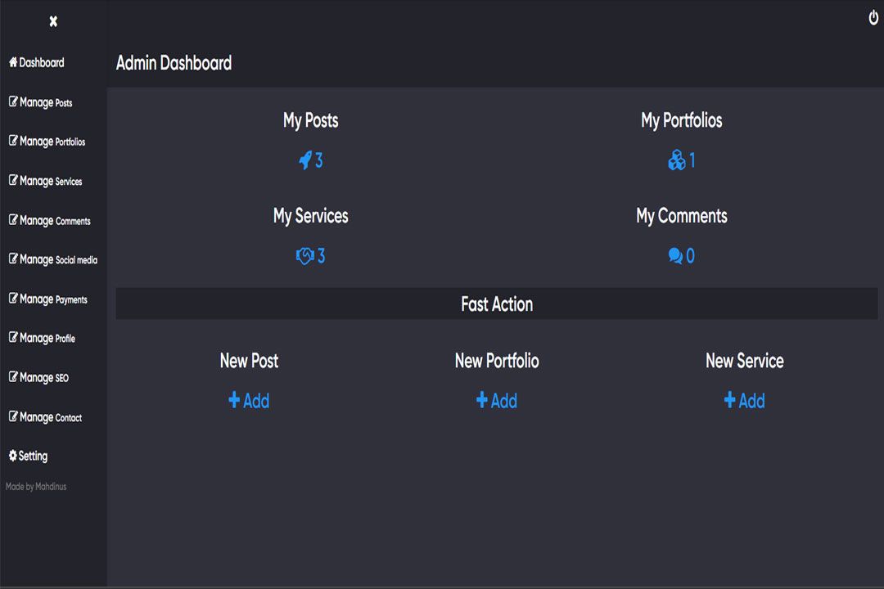The width and height of the screenshot is (884, 589).
Task: Click the power logout icon
Action: tap(873, 18)
